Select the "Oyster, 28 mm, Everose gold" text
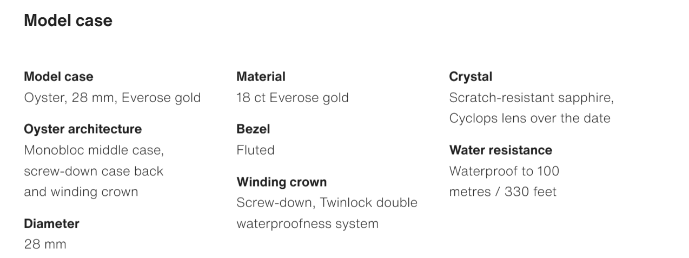Image resolution: width=689 pixels, height=258 pixels. 112,98
